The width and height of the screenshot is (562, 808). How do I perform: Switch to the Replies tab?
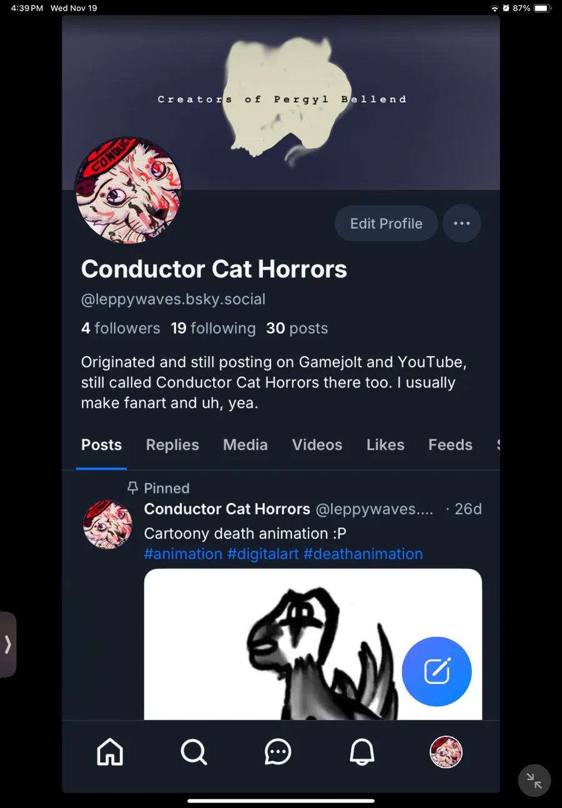point(172,445)
